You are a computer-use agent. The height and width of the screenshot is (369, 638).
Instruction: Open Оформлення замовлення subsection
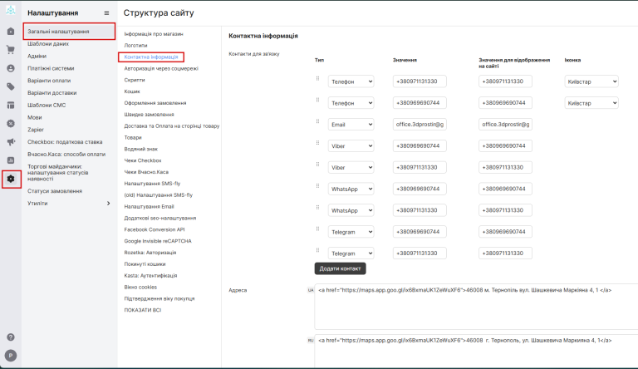point(155,103)
